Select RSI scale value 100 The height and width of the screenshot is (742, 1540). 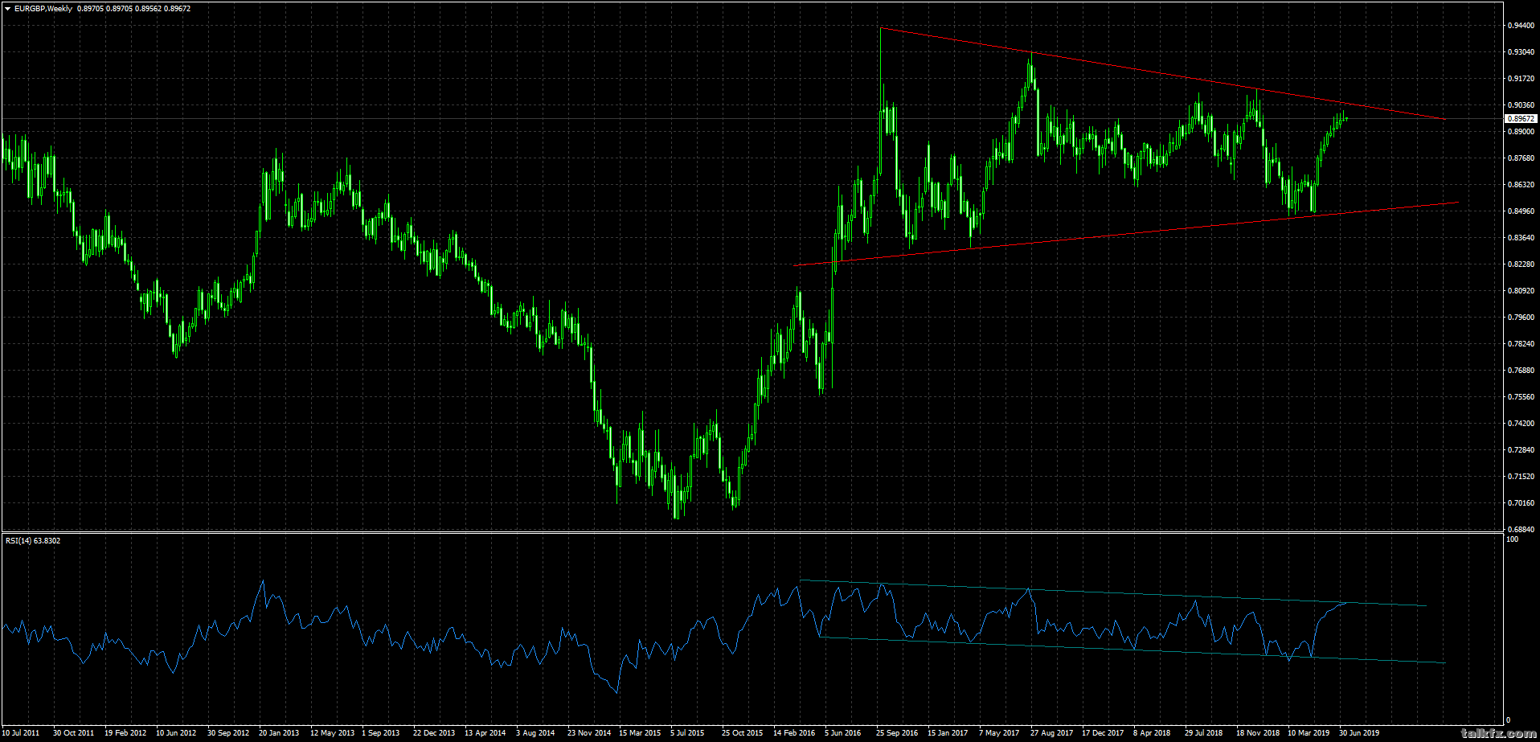pyautogui.click(x=1512, y=539)
